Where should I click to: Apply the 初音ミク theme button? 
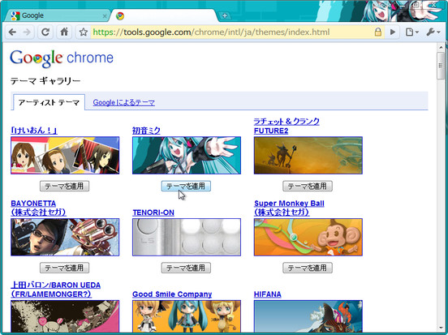tap(186, 187)
